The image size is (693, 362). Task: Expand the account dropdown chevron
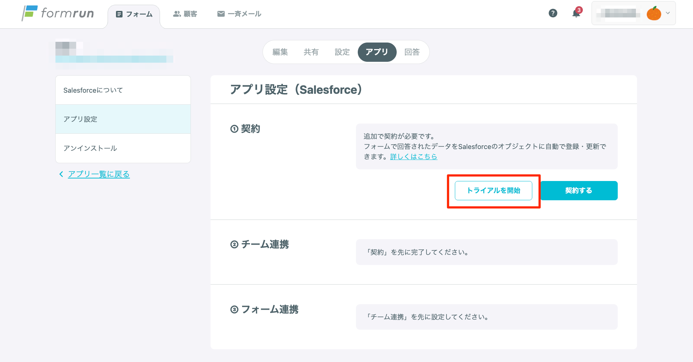(x=668, y=13)
